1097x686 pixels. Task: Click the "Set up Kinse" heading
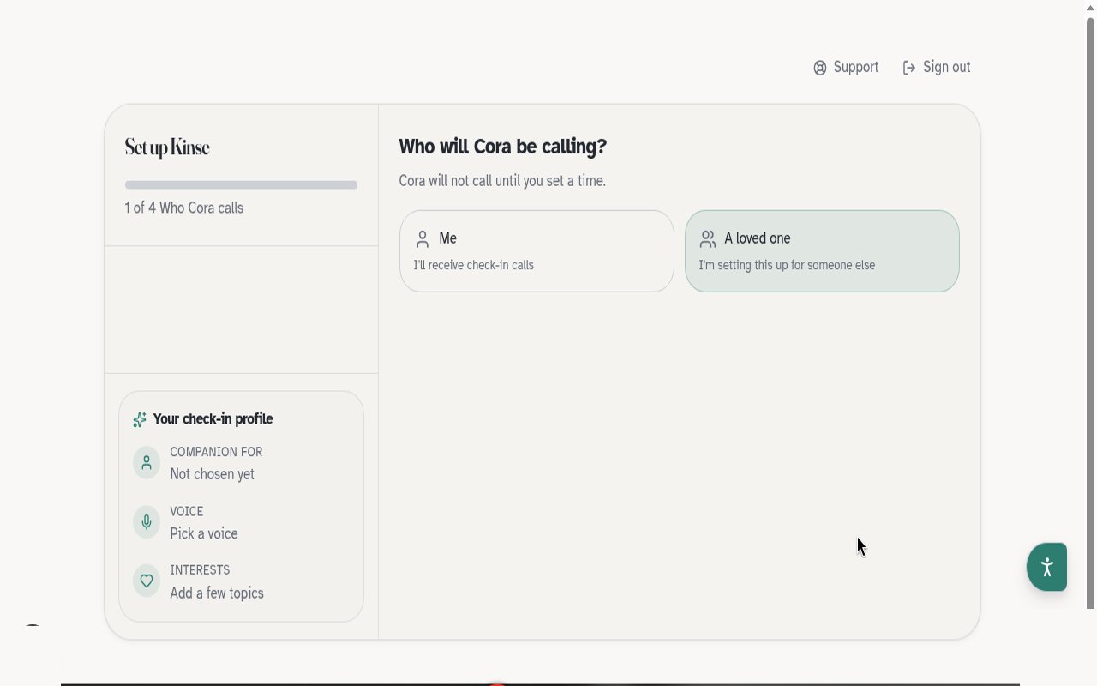167,147
